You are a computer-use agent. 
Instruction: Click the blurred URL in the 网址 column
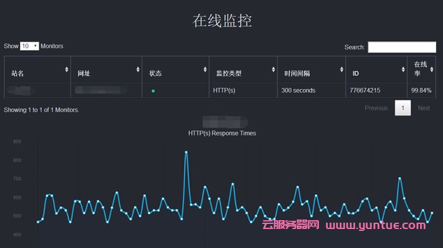[101, 90]
